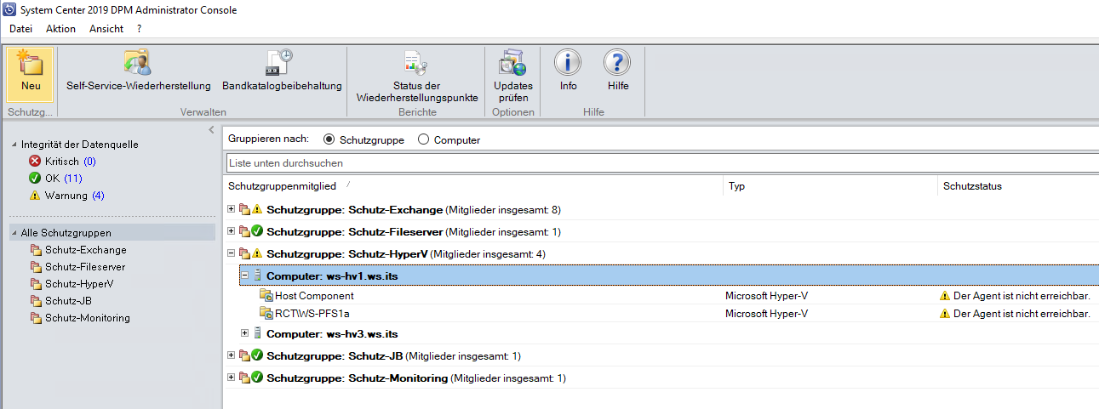The width and height of the screenshot is (1099, 409).
Task: Click the Liste unten durchsuchen search field
Action: (662, 162)
